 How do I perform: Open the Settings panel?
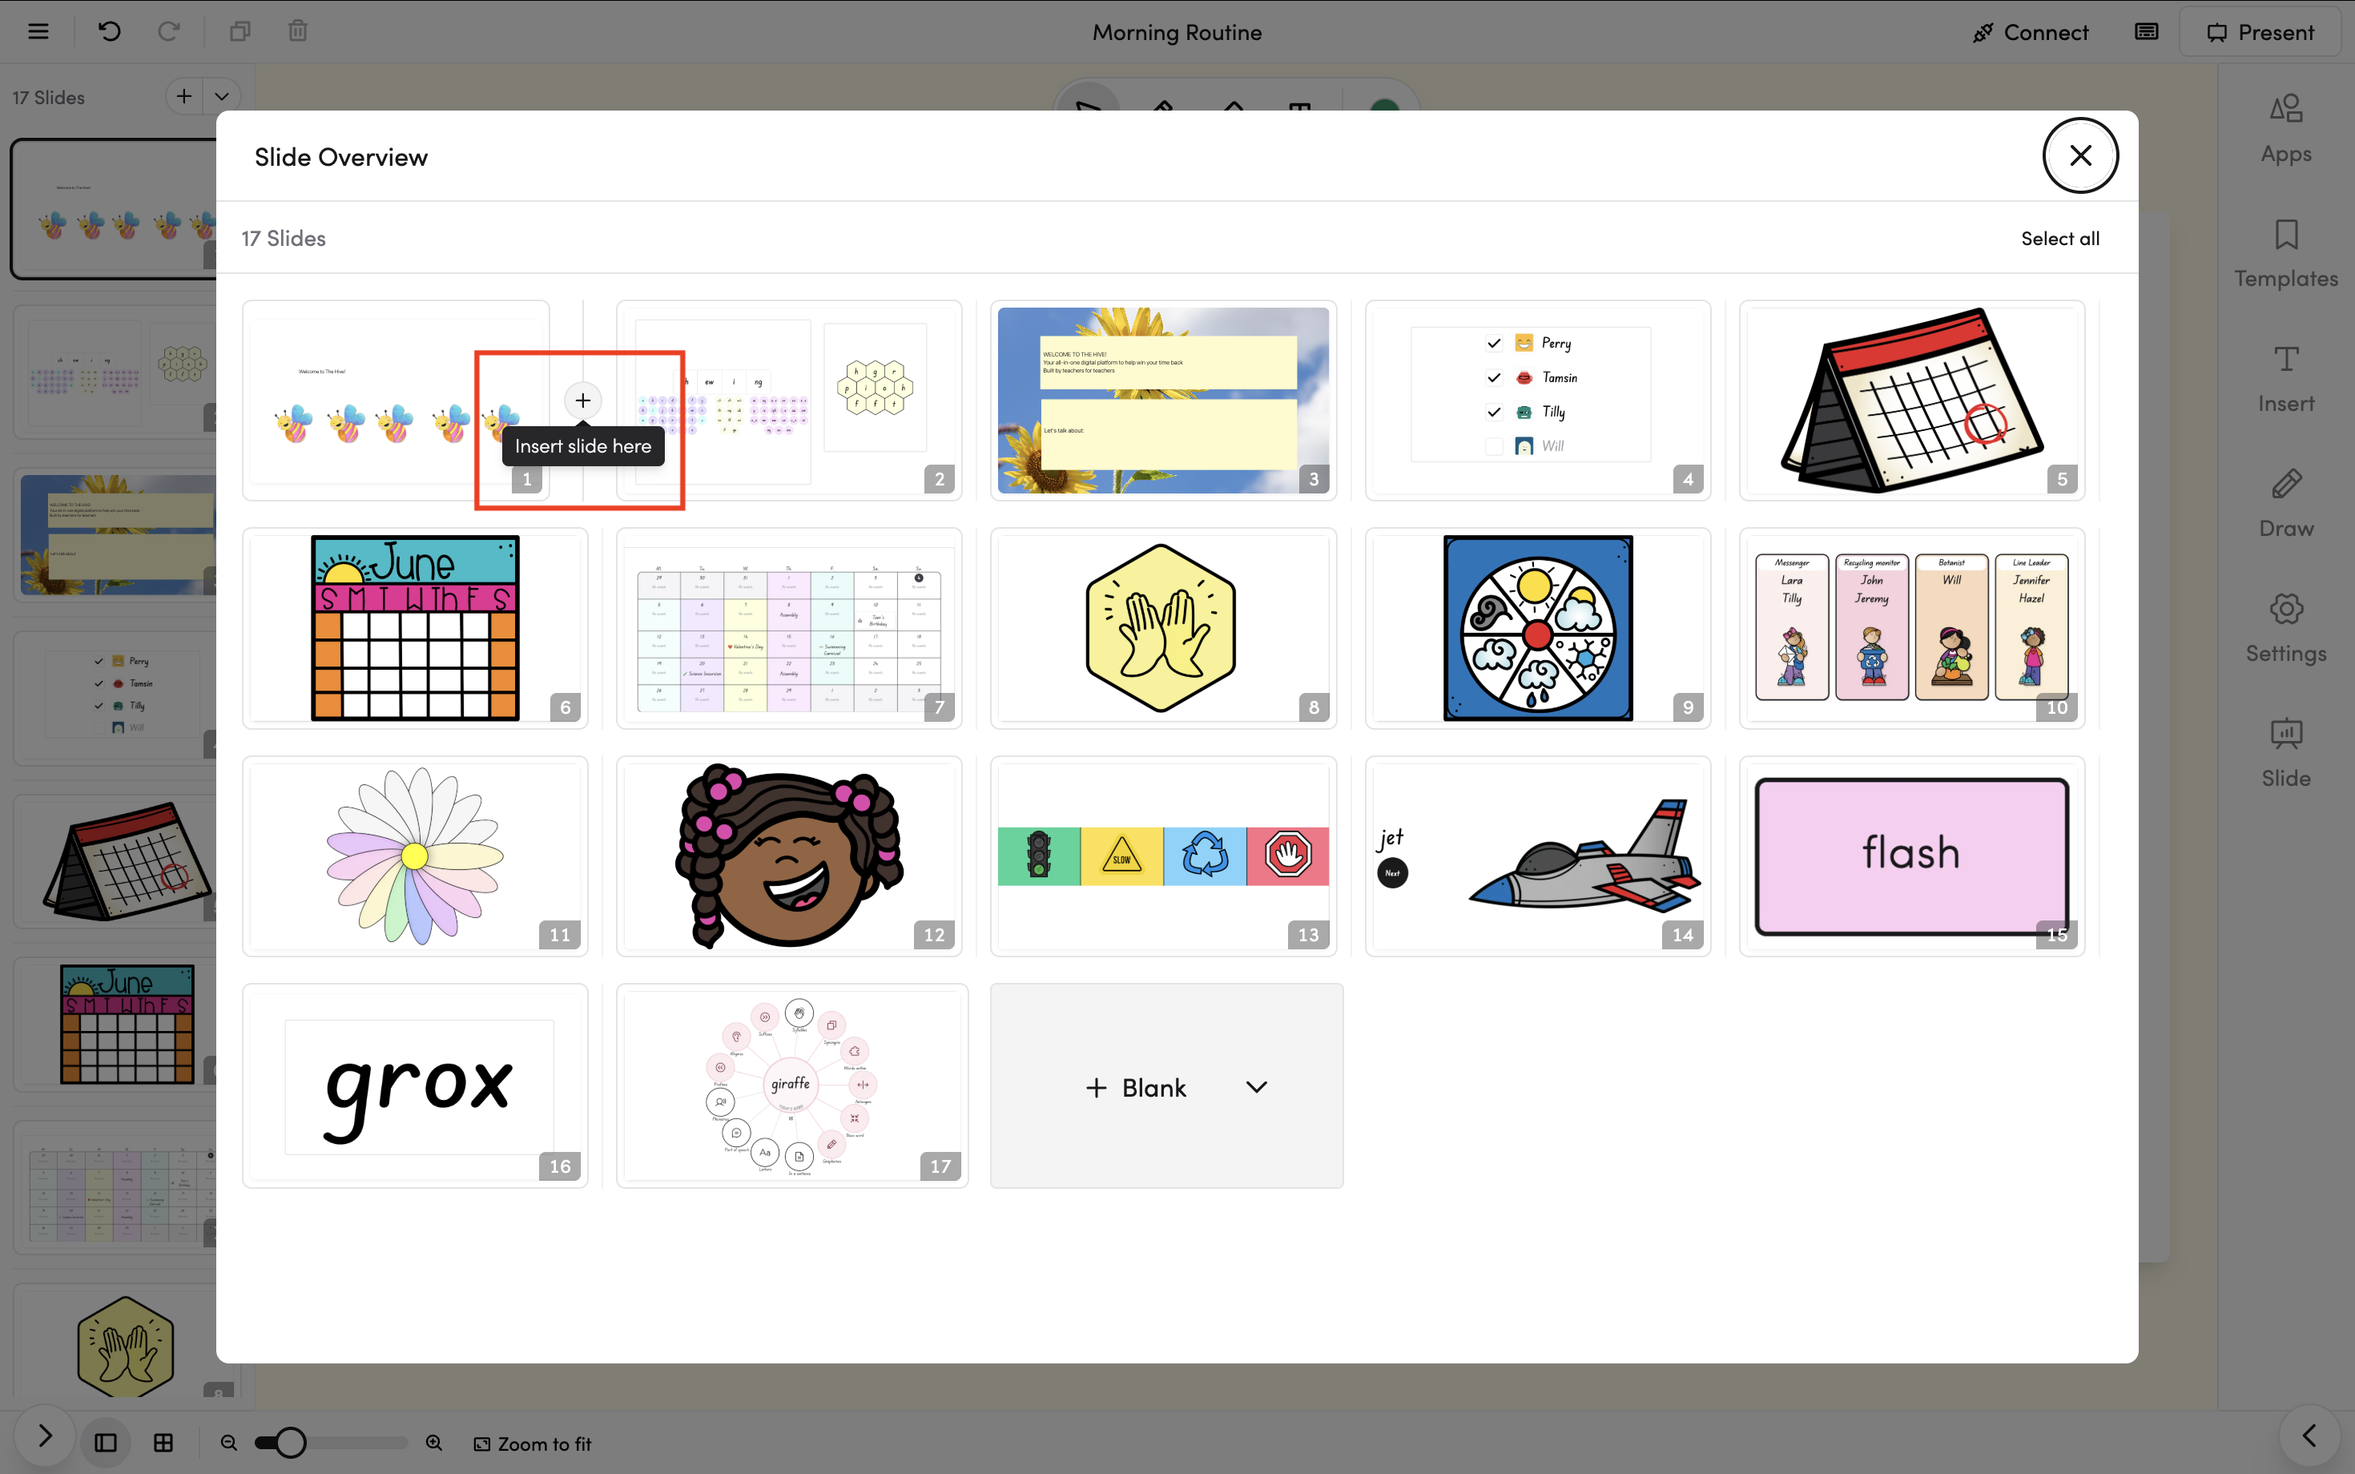2285,628
